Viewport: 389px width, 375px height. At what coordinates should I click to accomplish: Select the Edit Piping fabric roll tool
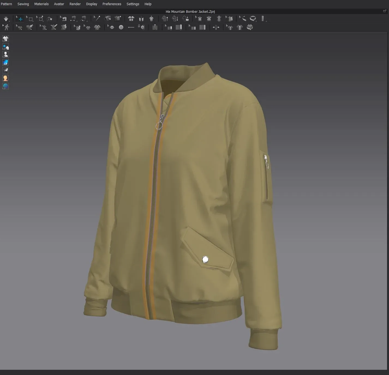(168, 27)
